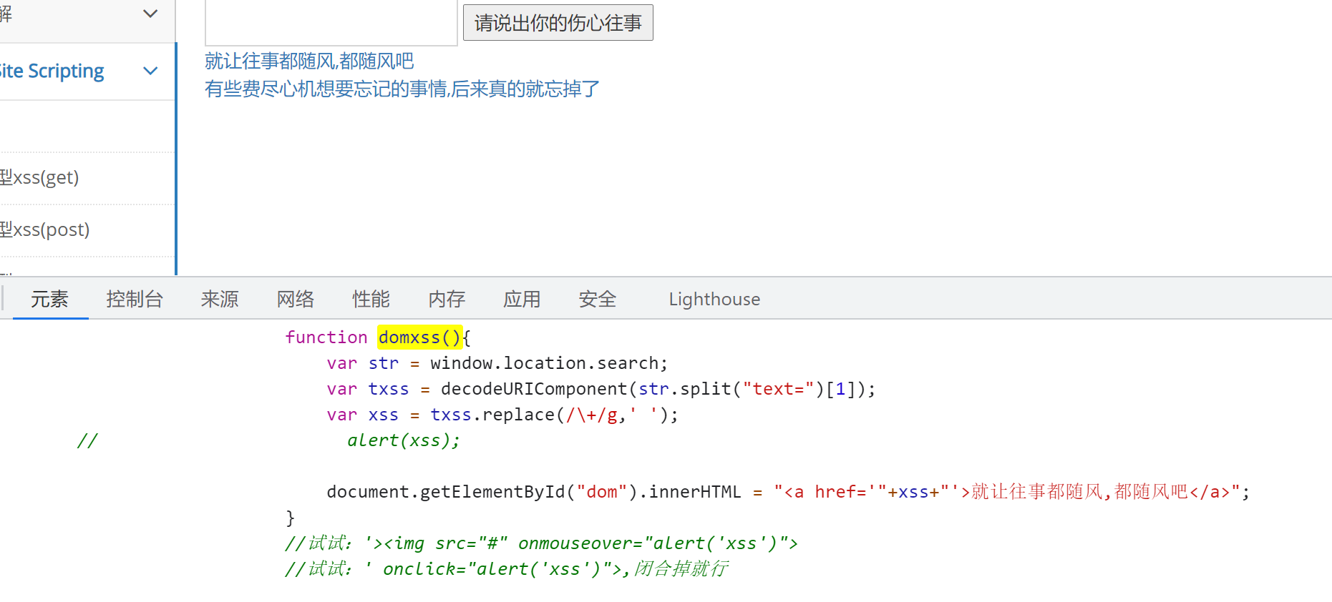1332x602 pixels.
Task: Switch to the 内存 DevTools tab
Action: (x=447, y=299)
